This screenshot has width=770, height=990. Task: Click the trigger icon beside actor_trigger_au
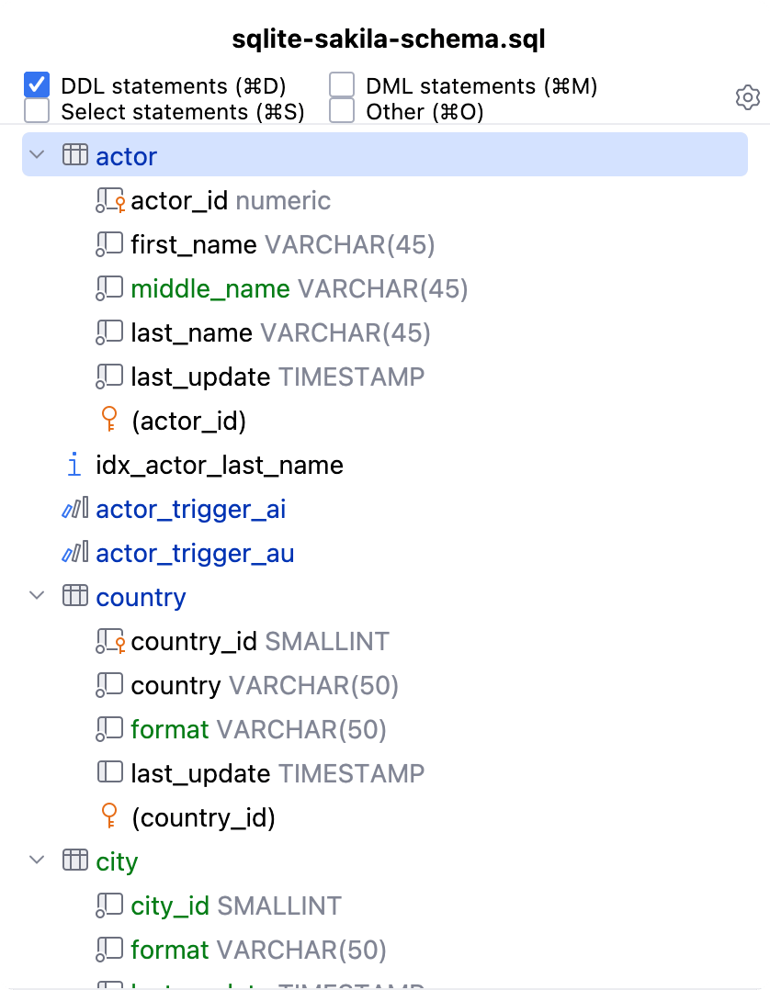[x=74, y=553]
